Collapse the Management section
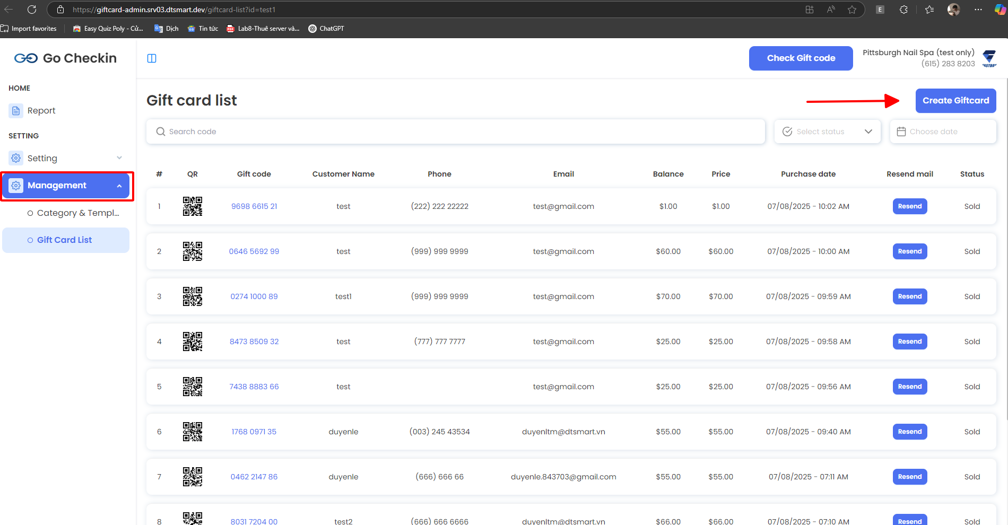The image size is (1008, 525). (66, 186)
